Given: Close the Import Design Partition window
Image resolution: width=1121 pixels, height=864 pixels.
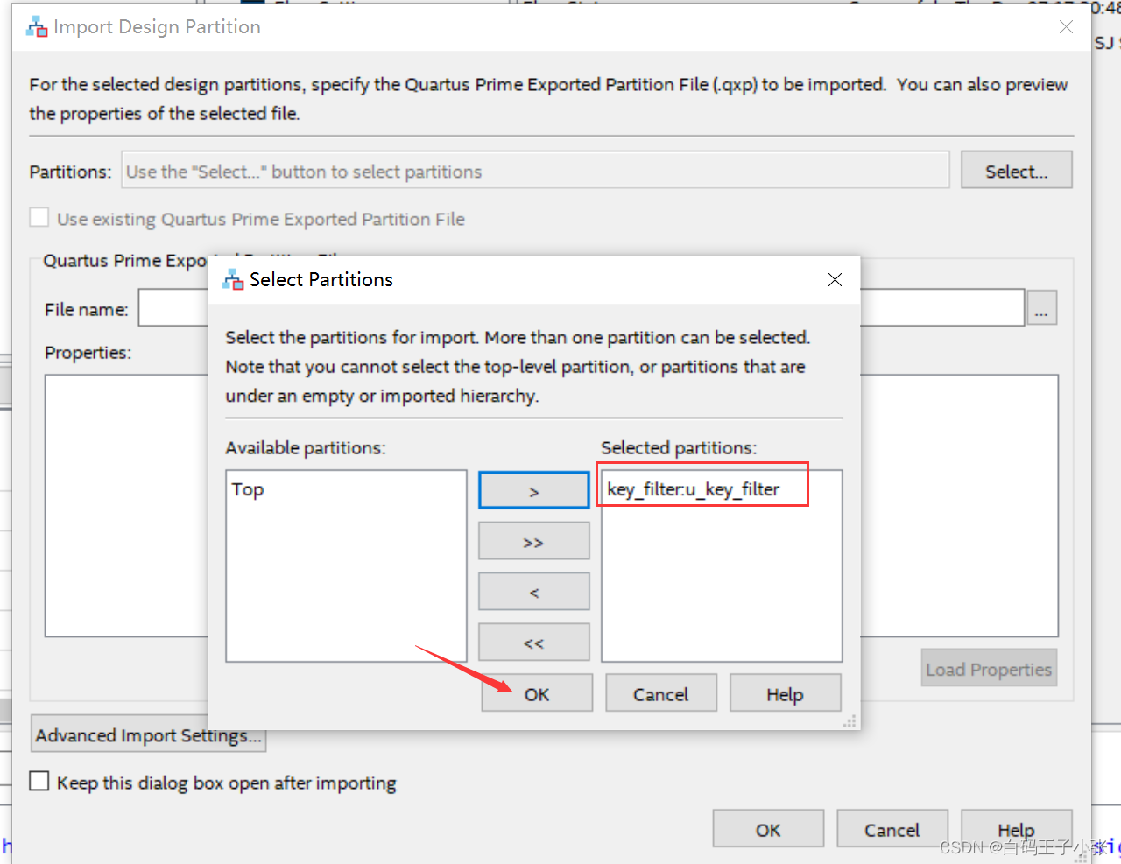Looking at the screenshot, I should 1066,27.
